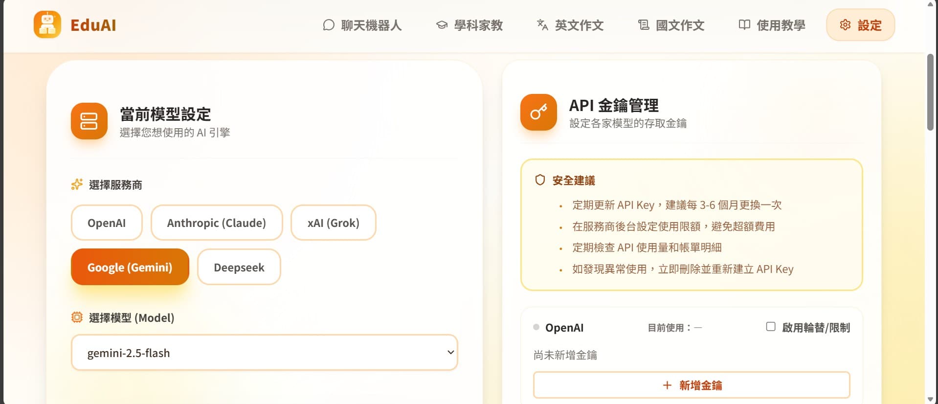Go to the 國文作文 section

point(671,25)
